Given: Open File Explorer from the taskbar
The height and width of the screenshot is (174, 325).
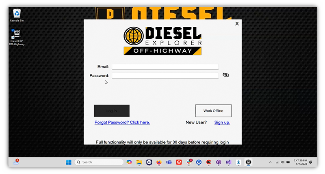Looking at the screenshot, I should point(139,162).
